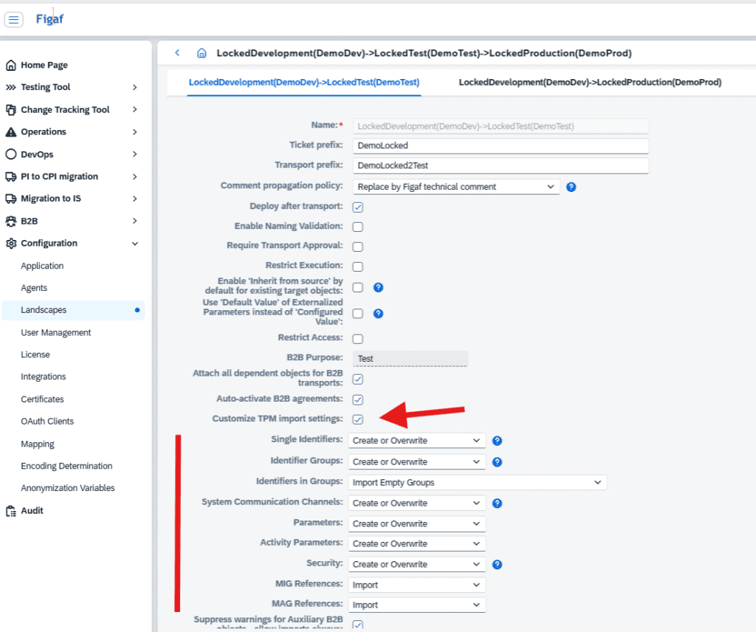Open help icon for System Communication Channels
The image size is (756, 632).
point(497,504)
